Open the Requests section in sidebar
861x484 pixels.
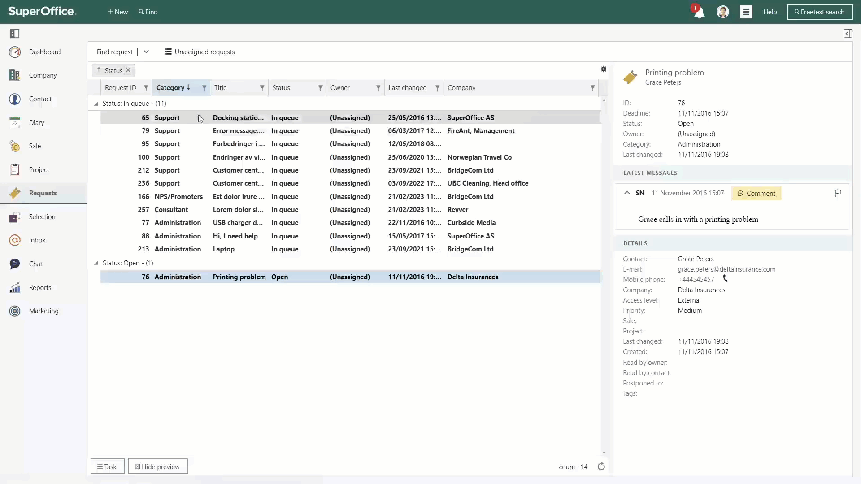click(x=43, y=193)
